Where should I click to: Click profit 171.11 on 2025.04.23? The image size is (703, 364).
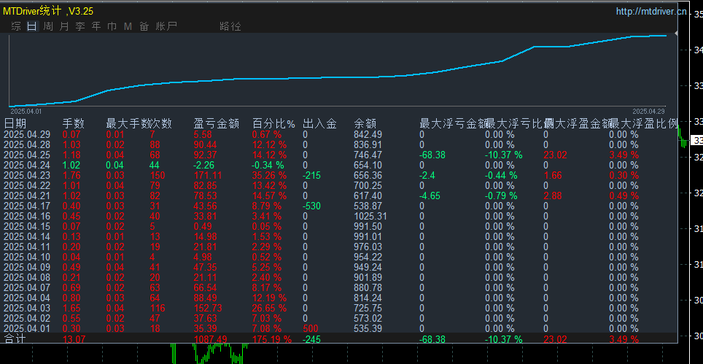(x=206, y=175)
